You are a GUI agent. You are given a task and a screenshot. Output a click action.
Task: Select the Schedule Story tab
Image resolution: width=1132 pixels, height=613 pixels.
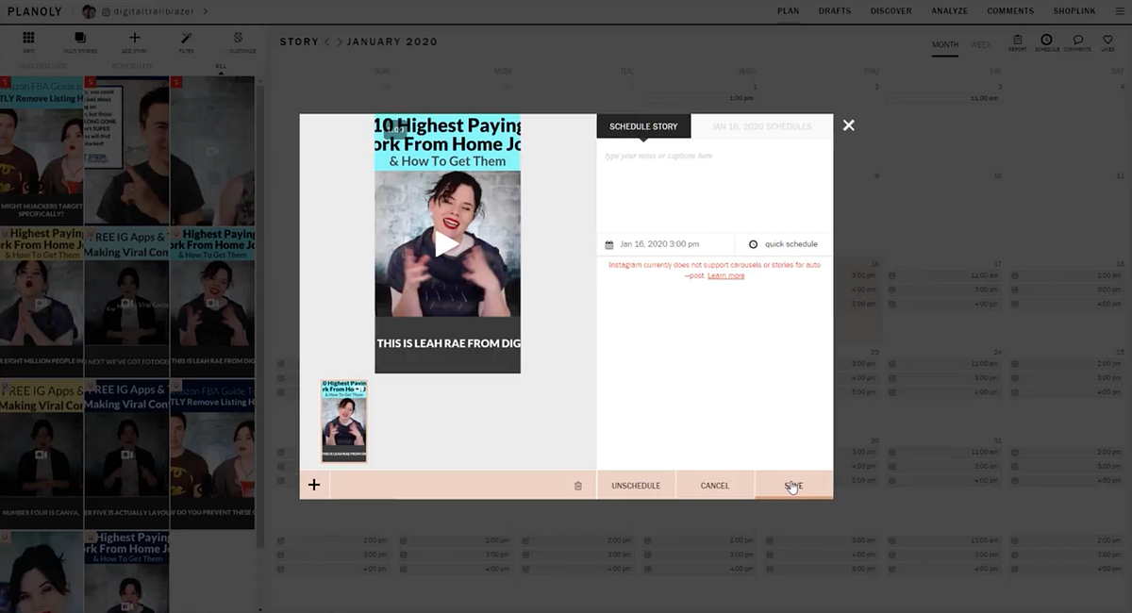(x=643, y=126)
